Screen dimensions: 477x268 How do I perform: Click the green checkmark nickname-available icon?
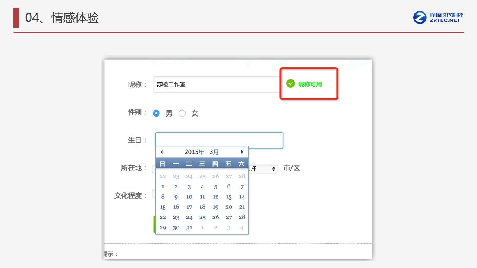tap(290, 84)
